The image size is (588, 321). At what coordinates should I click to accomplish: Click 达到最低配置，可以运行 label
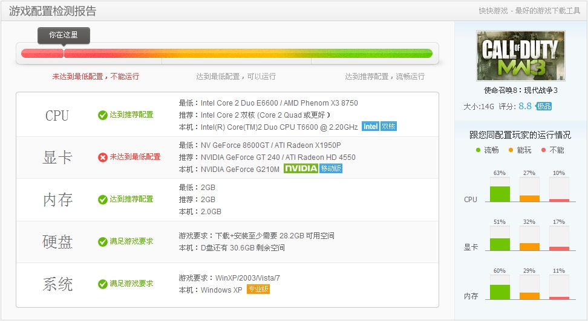pyautogui.click(x=236, y=76)
